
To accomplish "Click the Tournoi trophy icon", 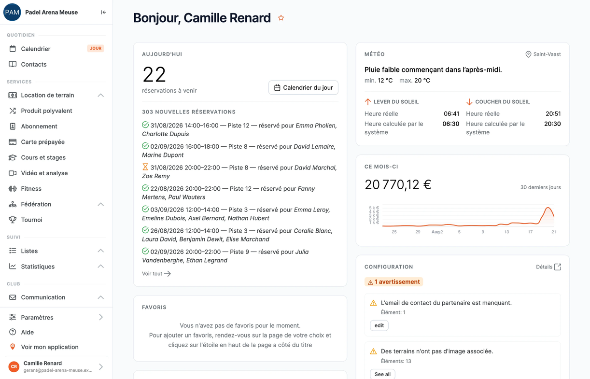I will [13, 220].
